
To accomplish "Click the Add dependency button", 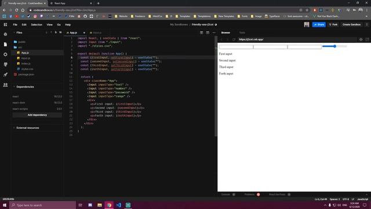I will tap(37, 115).
